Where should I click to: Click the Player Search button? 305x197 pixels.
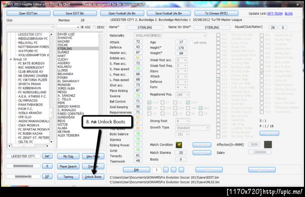(68, 167)
